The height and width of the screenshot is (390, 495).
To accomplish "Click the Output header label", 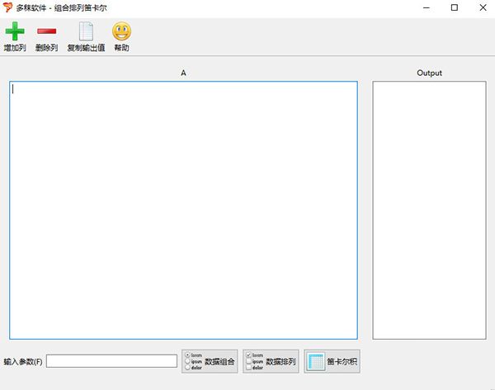I will pyautogui.click(x=429, y=73).
